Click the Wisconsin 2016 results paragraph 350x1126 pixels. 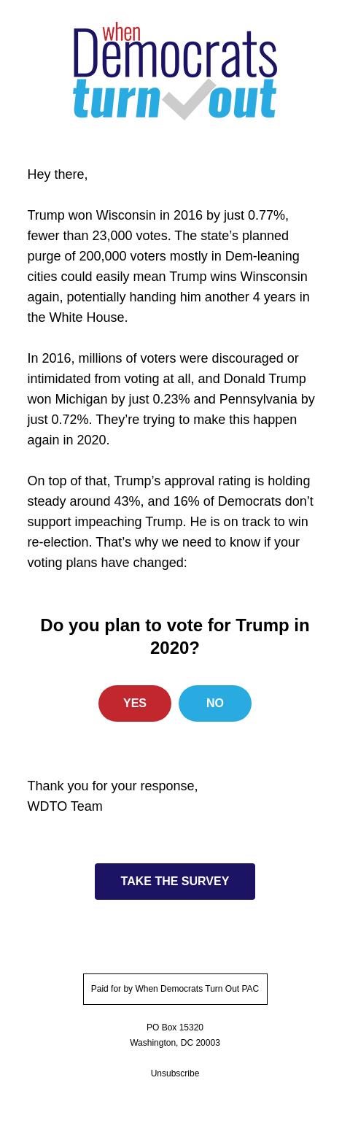pos(171,266)
